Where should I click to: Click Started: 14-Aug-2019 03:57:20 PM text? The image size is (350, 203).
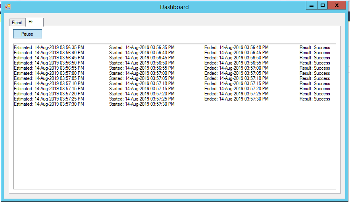[x=142, y=93]
